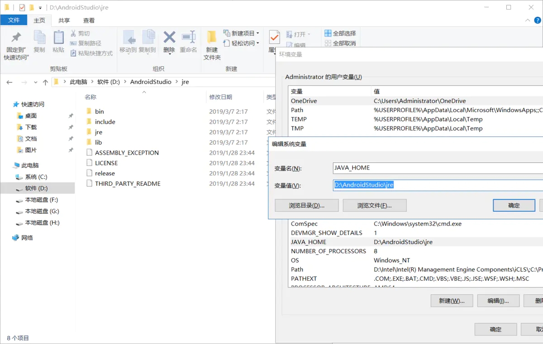Select OneDrive row in user variables
Image resolution: width=543 pixels, height=344 pixels.
tap(416, 101)
